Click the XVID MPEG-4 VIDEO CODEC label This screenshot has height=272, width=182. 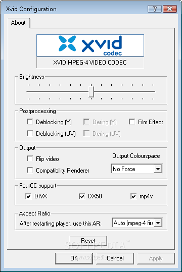pyautogui.click(x=90, y=63)
